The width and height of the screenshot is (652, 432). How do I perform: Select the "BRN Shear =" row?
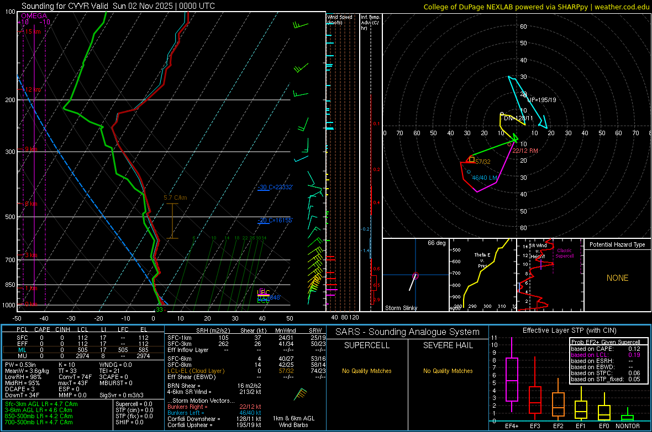pyautogui.click(x=214, y=386)
